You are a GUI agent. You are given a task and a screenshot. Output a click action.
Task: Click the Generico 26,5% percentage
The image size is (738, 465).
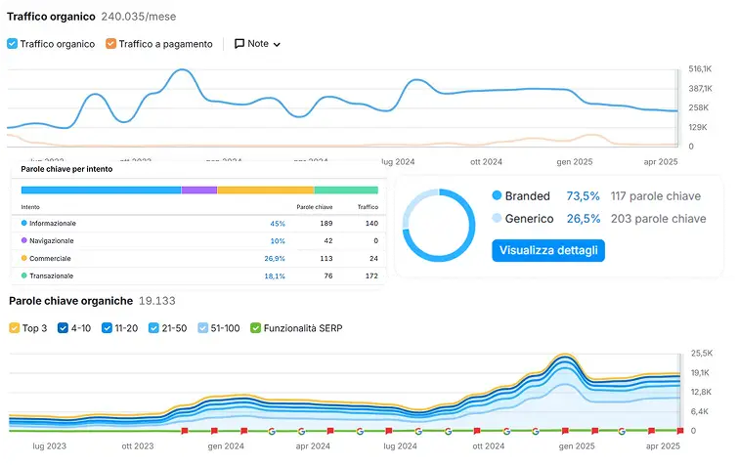pyautogui.click(x=584, y=219)
